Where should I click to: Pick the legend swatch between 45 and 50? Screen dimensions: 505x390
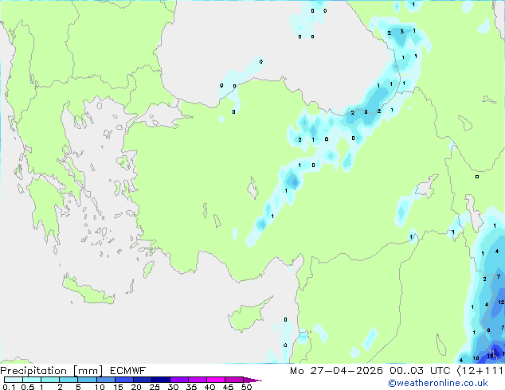234,380
